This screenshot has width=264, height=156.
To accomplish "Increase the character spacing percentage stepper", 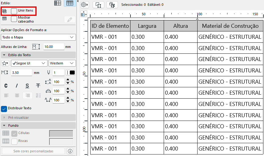I will [x=68, y=98].
